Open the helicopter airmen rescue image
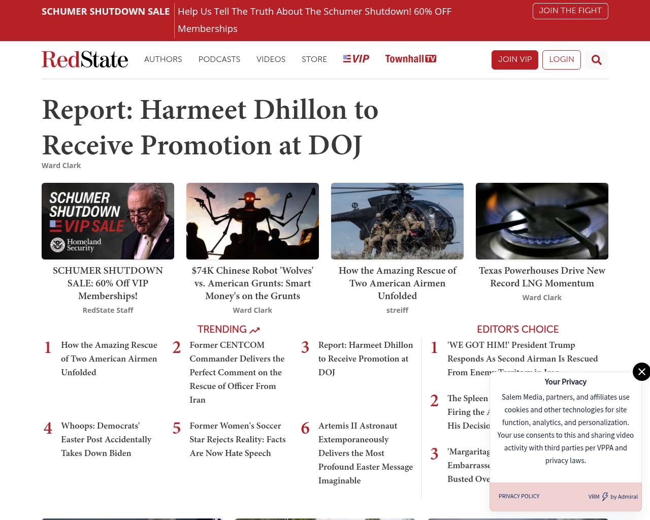The image size is (650, 520). [397, 221]
